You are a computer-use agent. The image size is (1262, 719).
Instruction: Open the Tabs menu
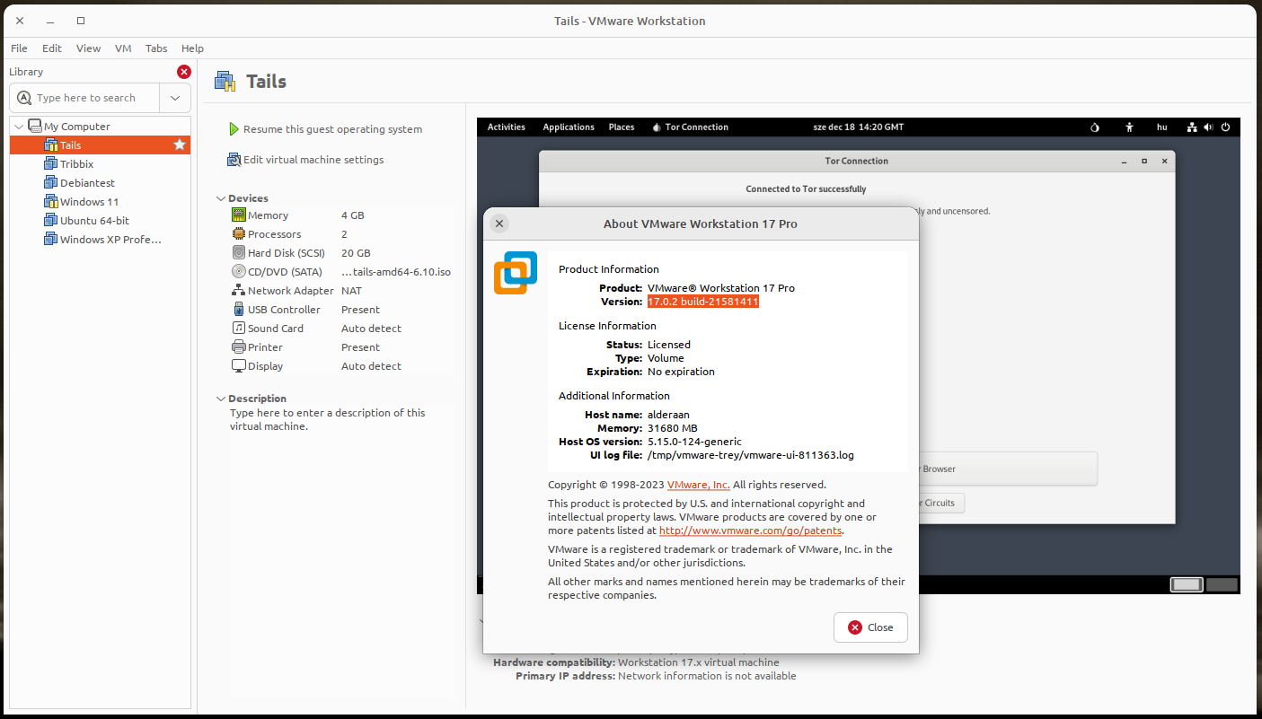pos(156,48)
